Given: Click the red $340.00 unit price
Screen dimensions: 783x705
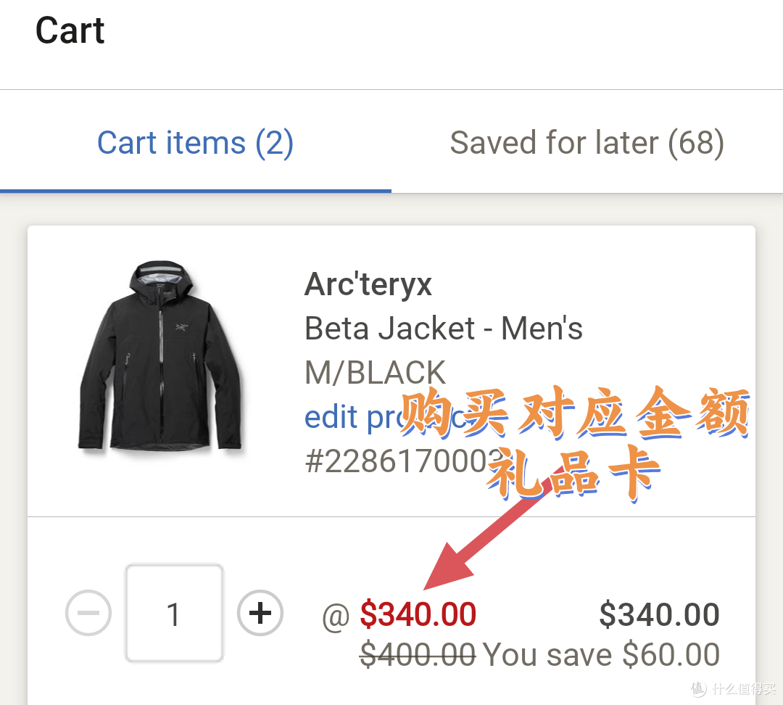Looking at the screenshot, I should [418, 614].
